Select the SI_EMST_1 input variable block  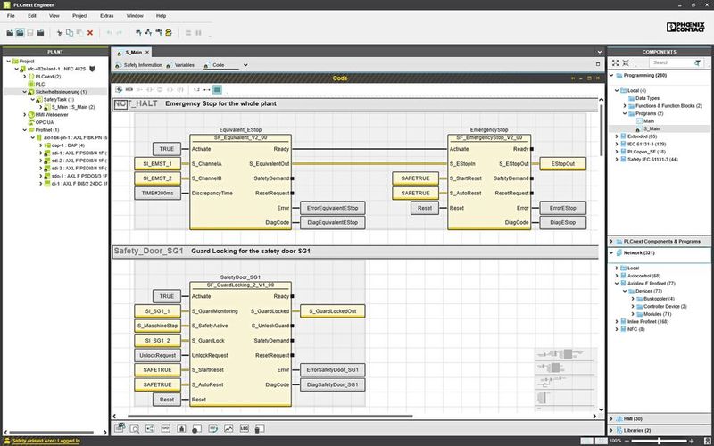pyautogui.click(x=158, y=164)
